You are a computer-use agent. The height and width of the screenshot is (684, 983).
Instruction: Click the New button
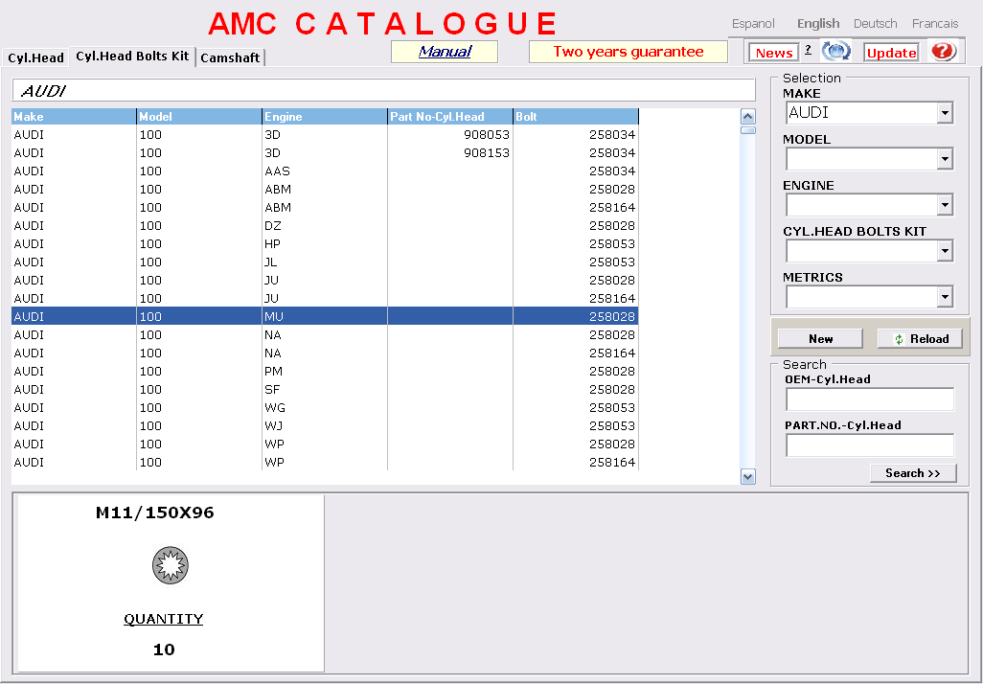point(820,338)
